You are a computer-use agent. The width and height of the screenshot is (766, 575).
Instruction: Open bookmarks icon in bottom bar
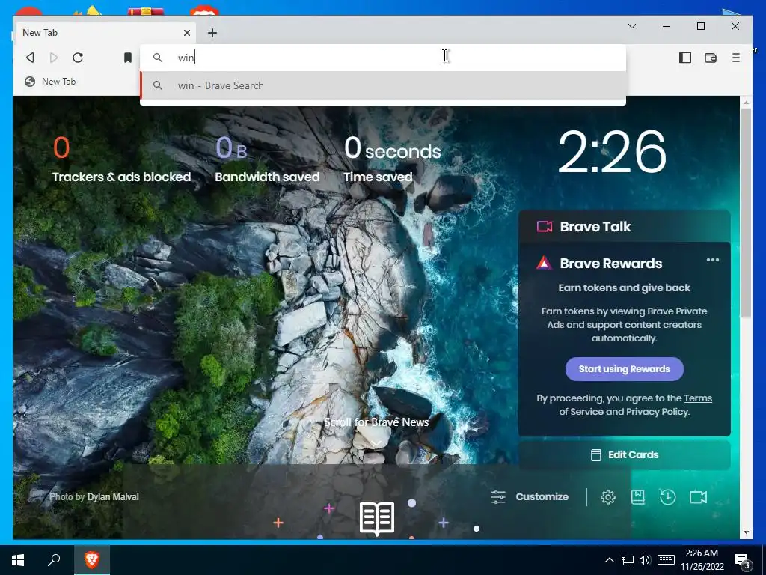click(638, 497)
